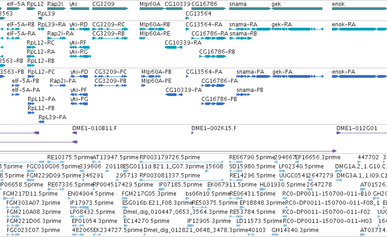The width and height of the screenshot is (387, 237).
Task: Select feature DME1-010B11.F
Action: 95,128
